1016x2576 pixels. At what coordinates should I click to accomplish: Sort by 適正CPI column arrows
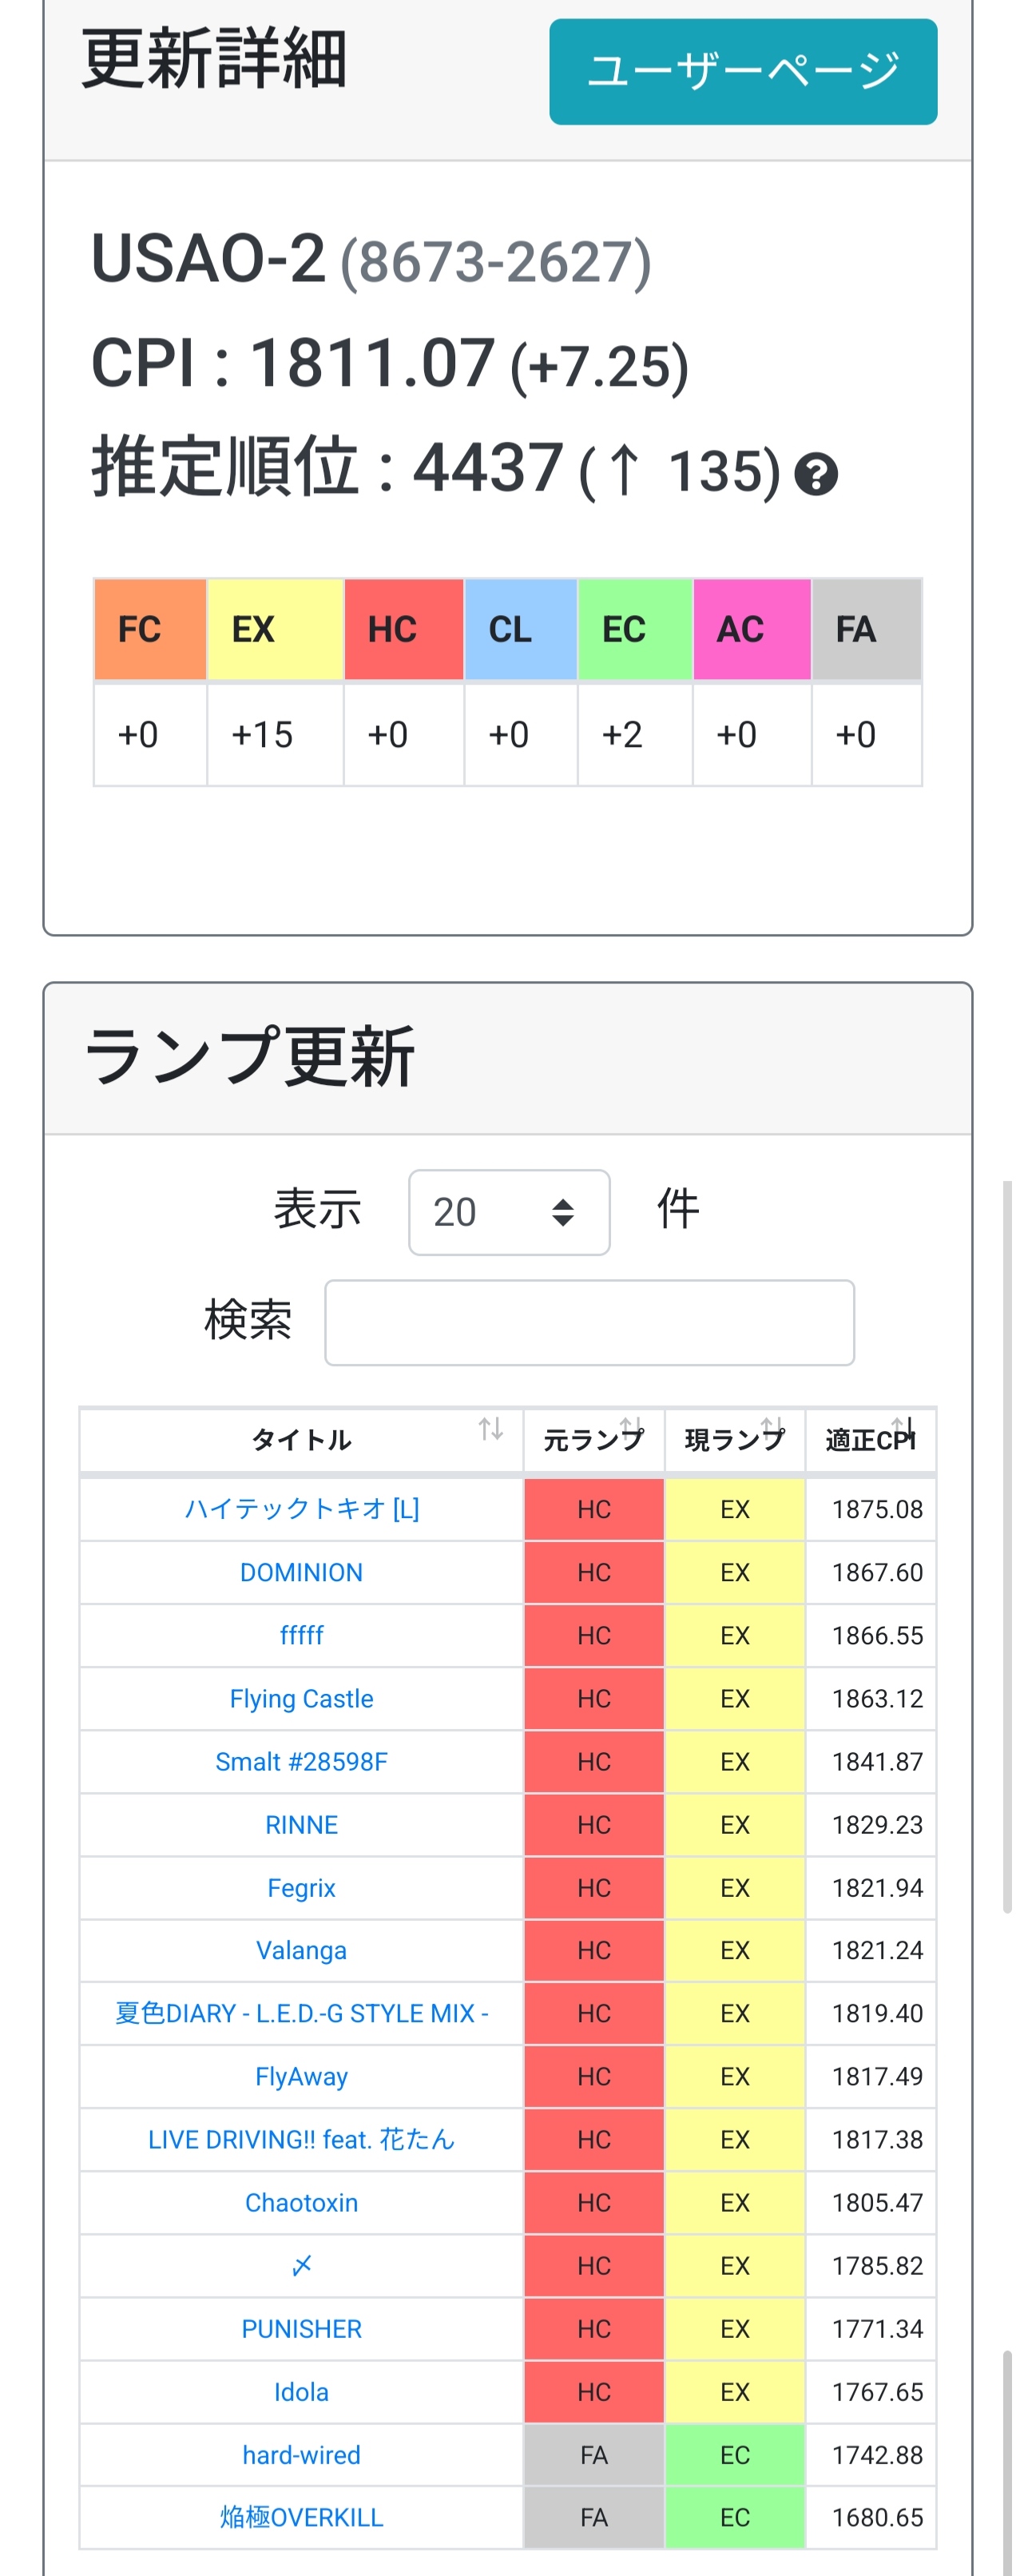click(903, 1427)
